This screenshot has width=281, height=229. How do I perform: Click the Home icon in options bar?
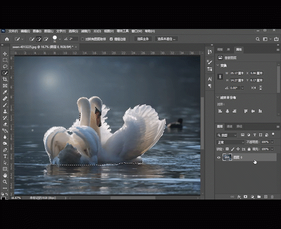pos(7,39)
